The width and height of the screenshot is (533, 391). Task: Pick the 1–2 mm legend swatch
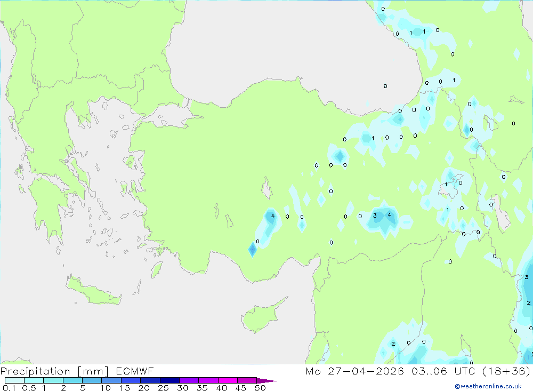53,380
